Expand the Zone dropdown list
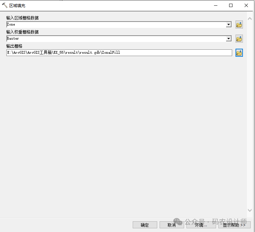This screenshot has width=255, height=232. [x=229, y=25]
